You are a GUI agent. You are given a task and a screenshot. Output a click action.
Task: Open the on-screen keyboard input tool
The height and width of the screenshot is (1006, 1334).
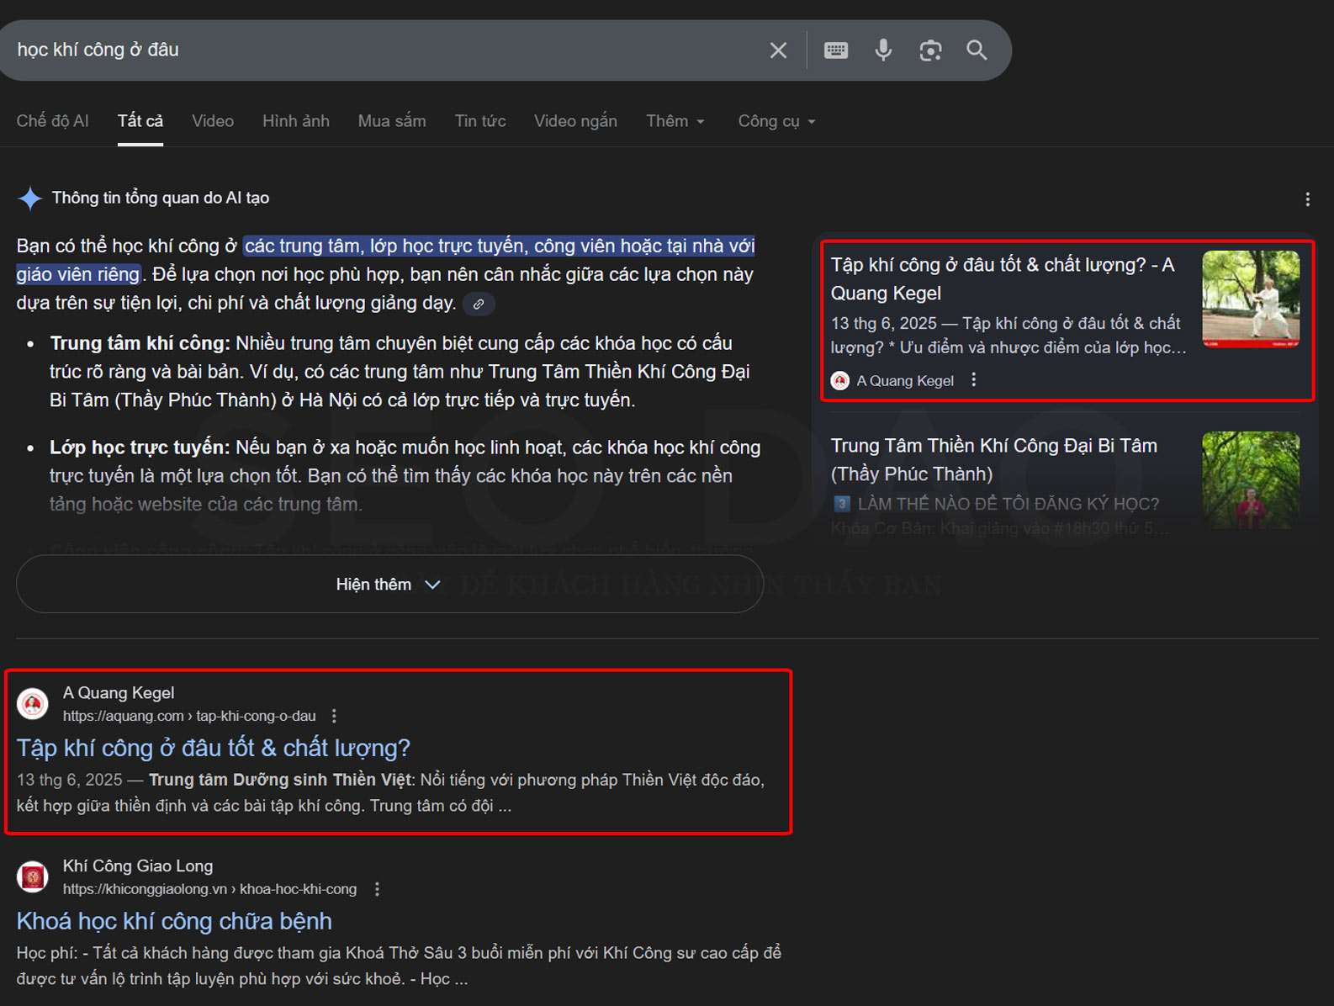tap(835, 50)
